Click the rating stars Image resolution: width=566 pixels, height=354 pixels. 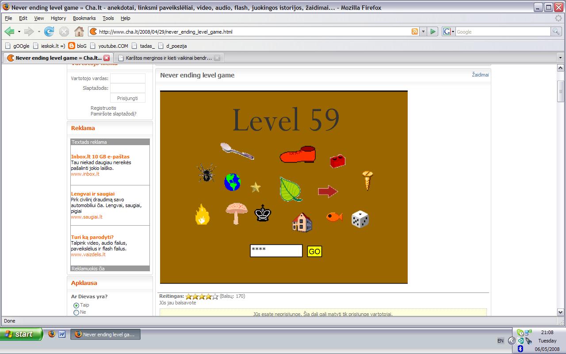coord(202,296)
